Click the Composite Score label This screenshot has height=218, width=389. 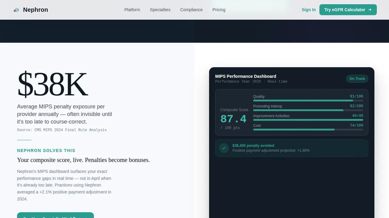(234, 110)
